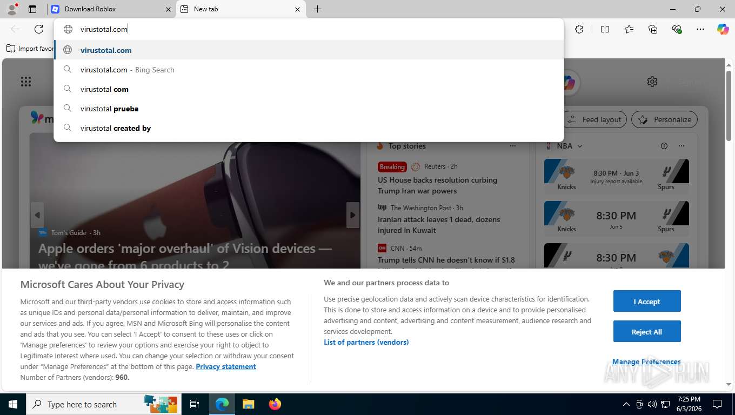Choose the 'virustotal created by' suggestion
The height and width of the screenshot is (415, 735).
[x=309, y=128]
